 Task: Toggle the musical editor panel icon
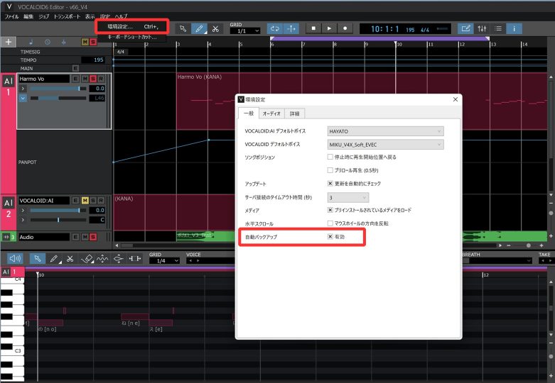(x=465, y=28)
